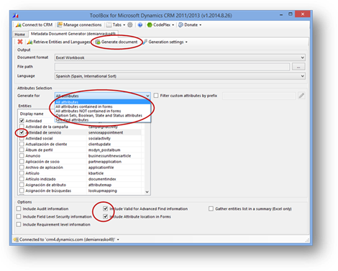Select 'All attributes NOT contained in forms'

(x=103, y=111)
